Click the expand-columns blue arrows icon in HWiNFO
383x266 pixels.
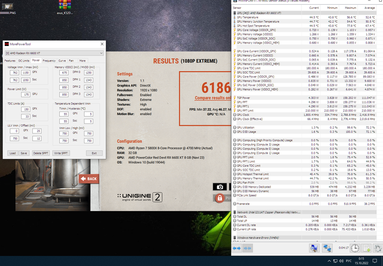(236, 249)
